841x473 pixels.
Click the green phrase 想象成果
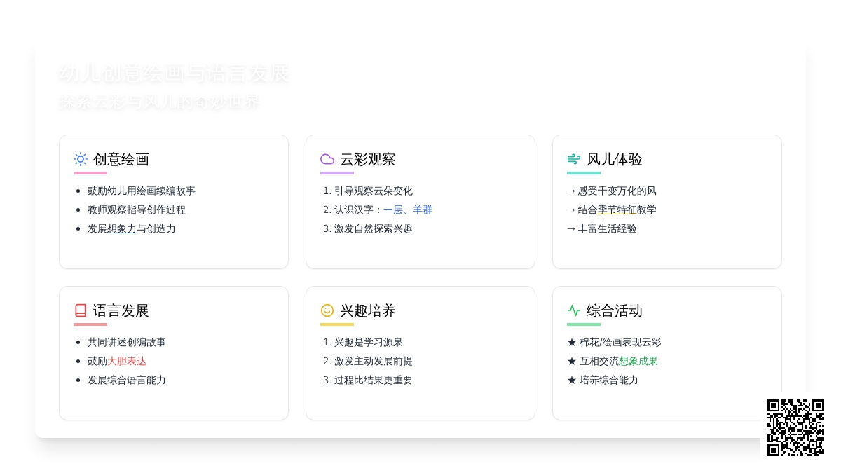coord(638,361)
